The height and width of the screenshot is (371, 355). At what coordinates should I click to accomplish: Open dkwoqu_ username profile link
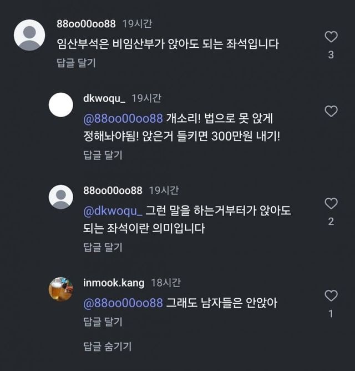click(104, 98)
